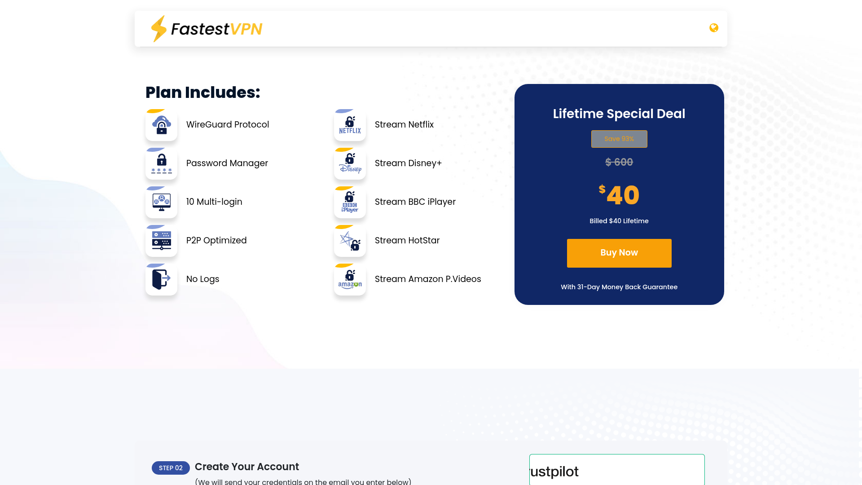Screen dimensions: 862x485
Task: Click the 'Stream Amazon P.Videos' text
Action: coord(428,279)
